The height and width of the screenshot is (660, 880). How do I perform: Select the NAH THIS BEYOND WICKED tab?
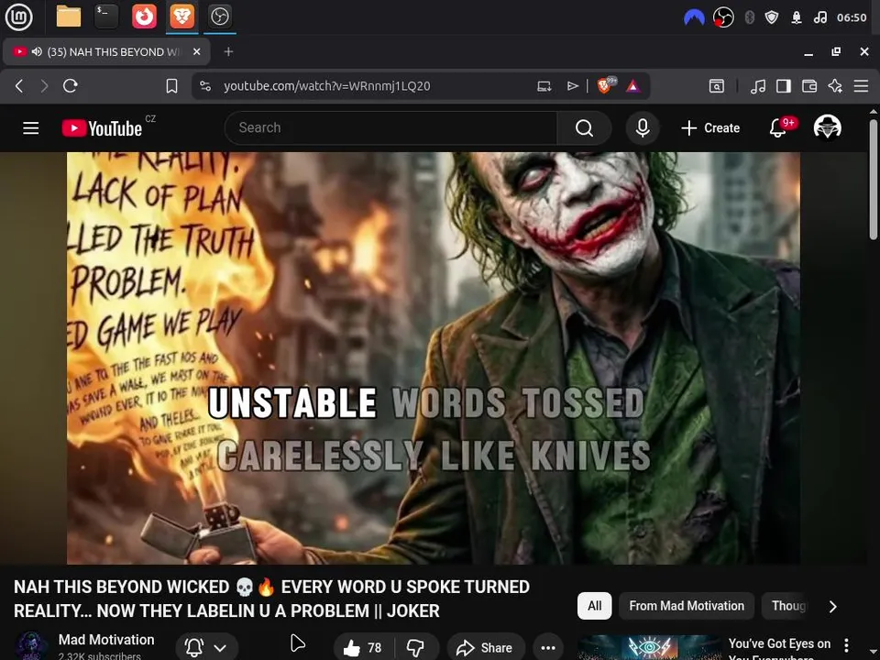[106, 51]
